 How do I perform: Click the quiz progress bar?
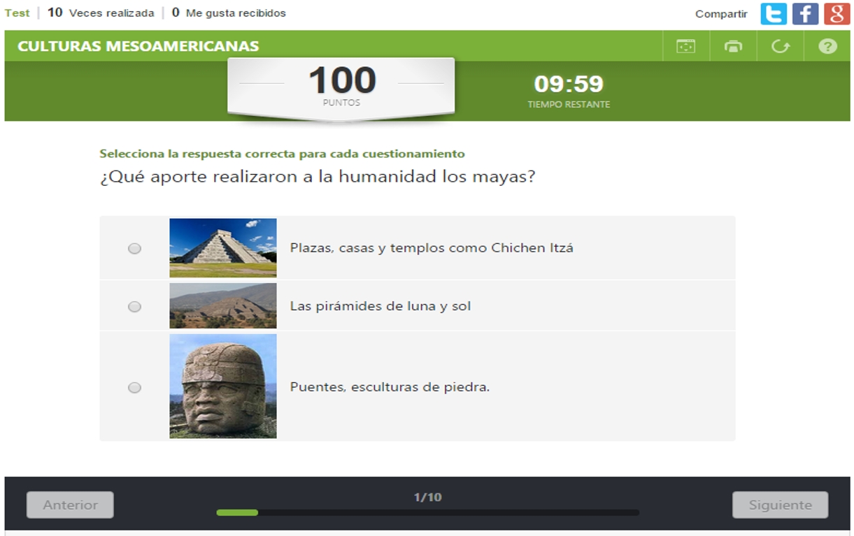tap(427, 513)
